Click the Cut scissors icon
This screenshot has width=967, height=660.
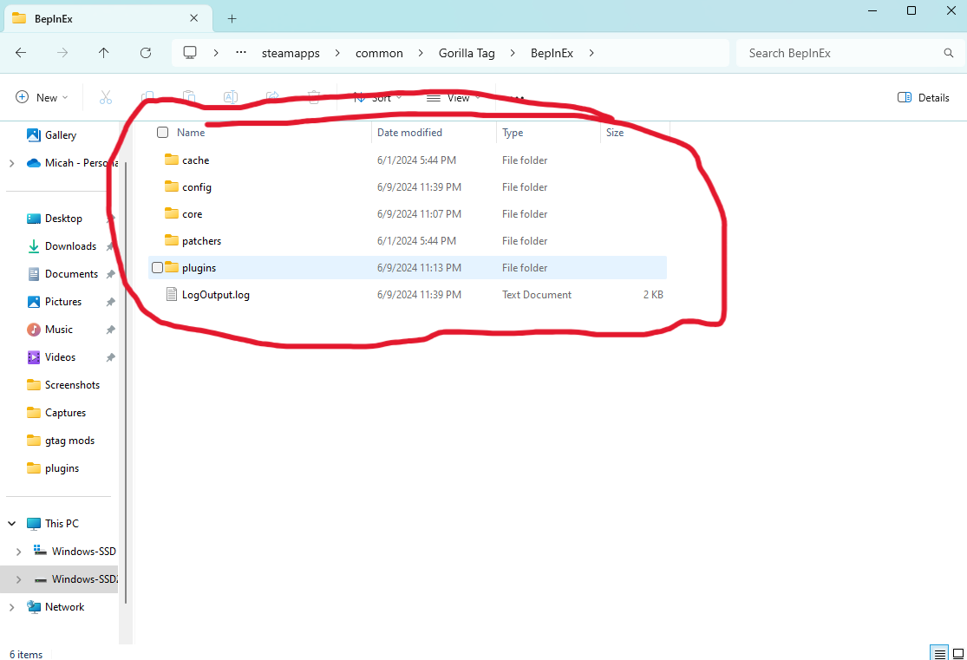(106, 97)
